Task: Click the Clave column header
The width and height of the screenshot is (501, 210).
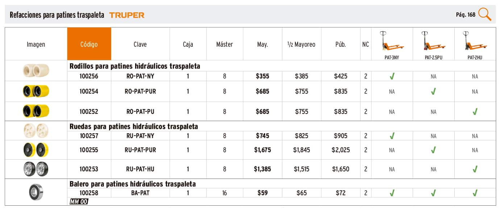Action: tap(140, 44)
